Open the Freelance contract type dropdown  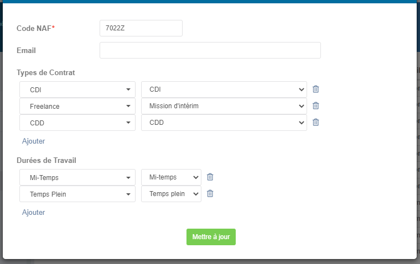coord(77,106)
